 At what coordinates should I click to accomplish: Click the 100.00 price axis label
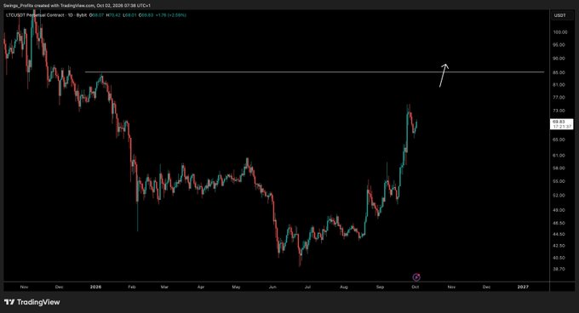(x=559, y=32)
